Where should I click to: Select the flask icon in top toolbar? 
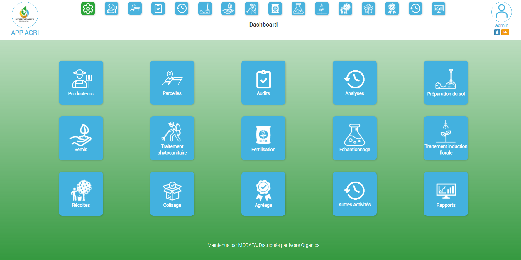coord(298,9)
